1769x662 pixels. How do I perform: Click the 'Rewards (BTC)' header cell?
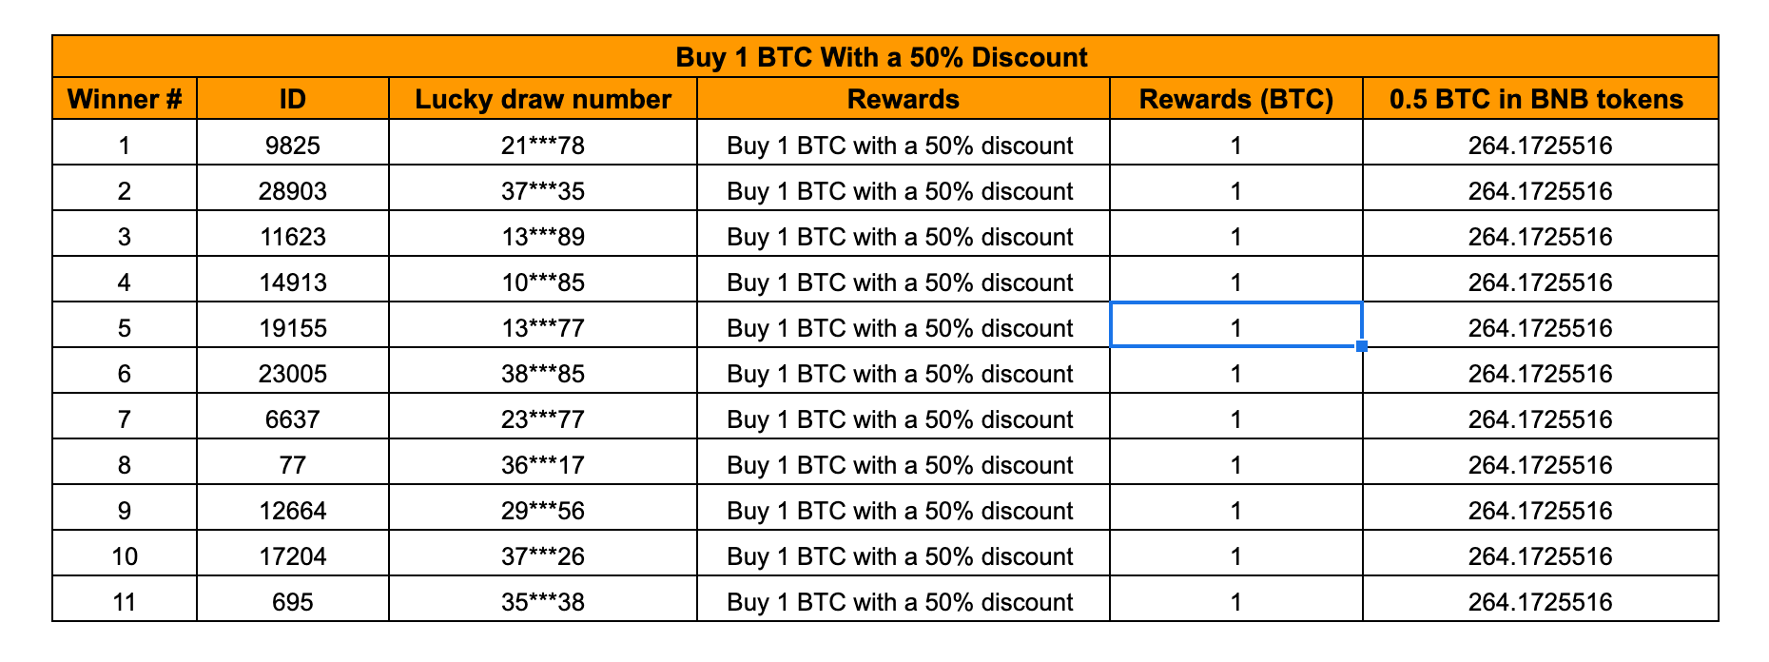click(1236, 99)
